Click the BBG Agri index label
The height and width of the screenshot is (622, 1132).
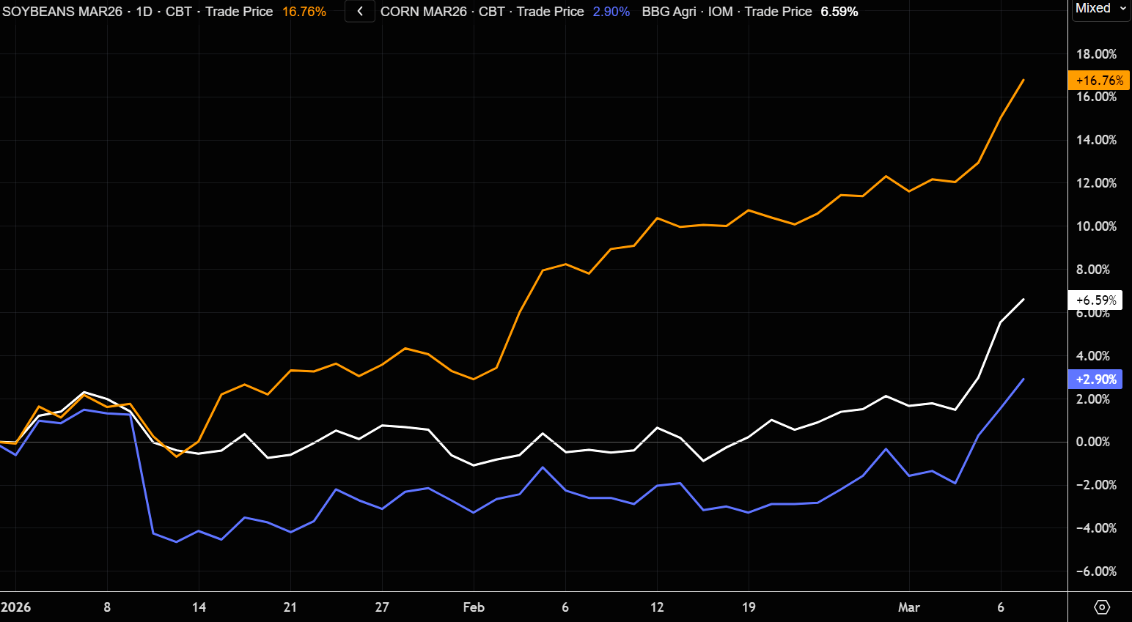[669, 12]
